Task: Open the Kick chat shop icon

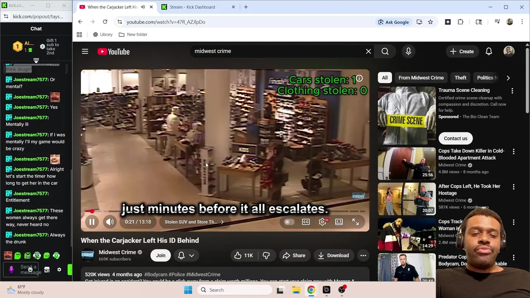Action: [47, 270]
